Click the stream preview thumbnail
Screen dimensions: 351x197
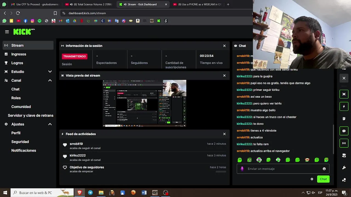[145, 103]
